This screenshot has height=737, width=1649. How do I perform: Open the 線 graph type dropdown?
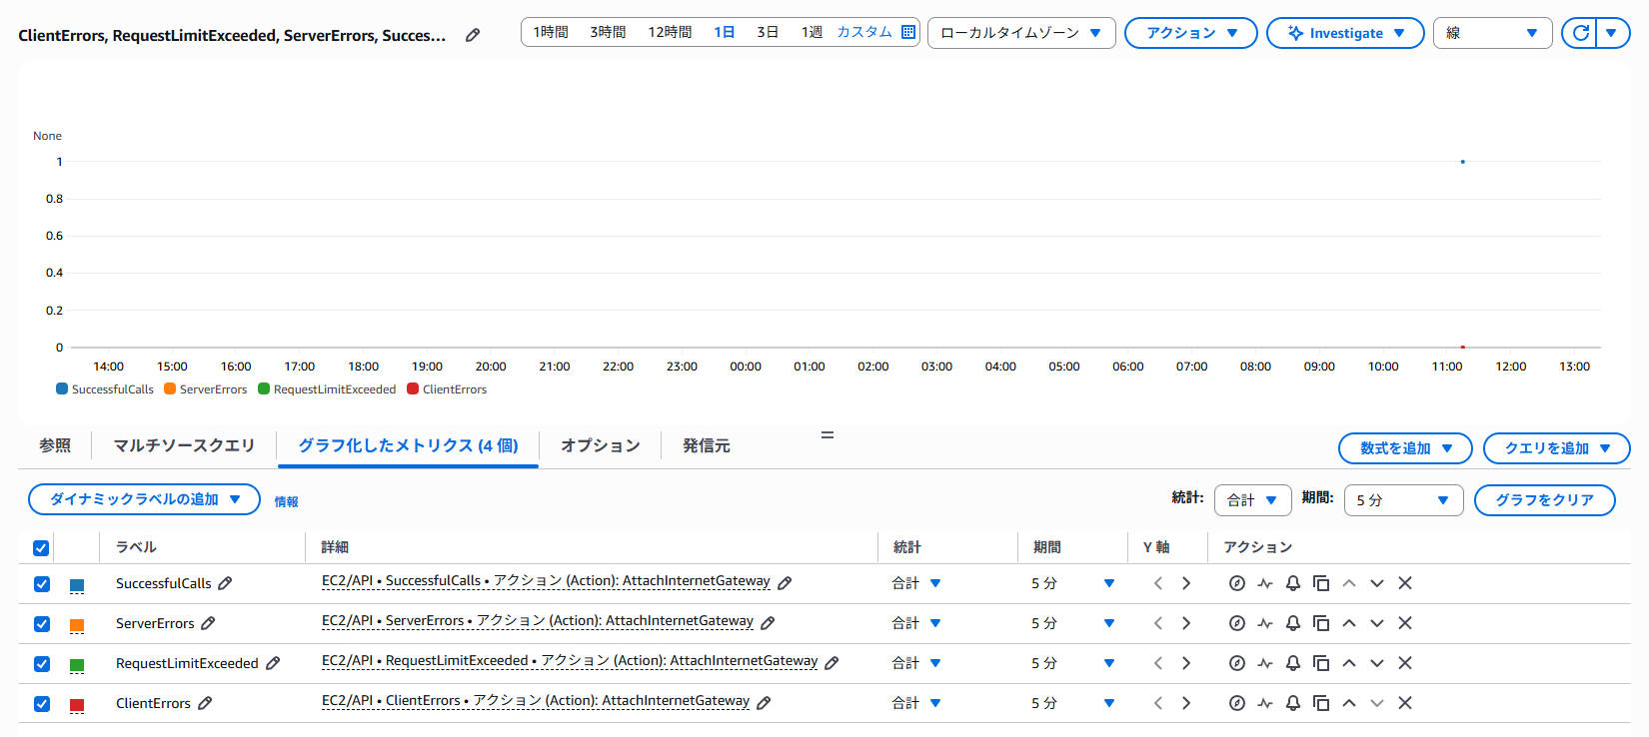point(1493,33)
